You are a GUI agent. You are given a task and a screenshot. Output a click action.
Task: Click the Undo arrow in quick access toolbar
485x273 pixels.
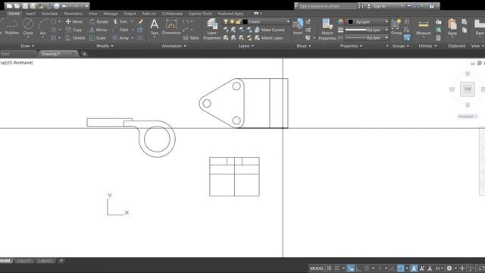pyautogui.click(x=64, y=6)
